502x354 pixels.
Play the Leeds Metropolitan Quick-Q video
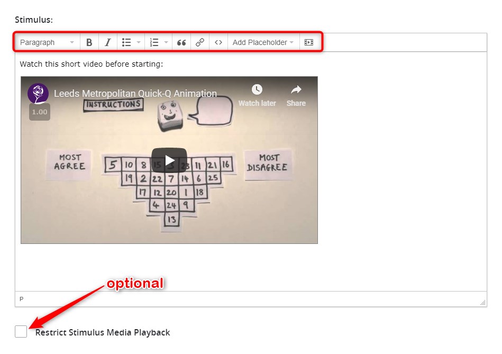tap(169, 160)
